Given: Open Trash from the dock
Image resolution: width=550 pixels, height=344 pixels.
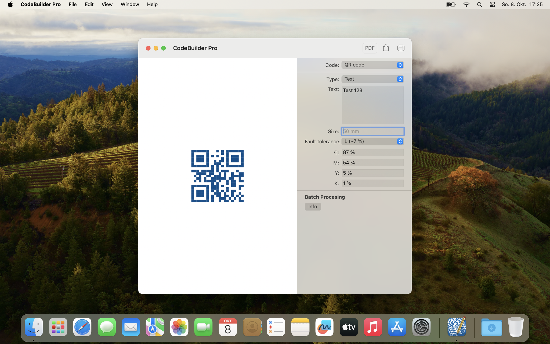Looking at the screenshot, I should pyautogui.click(x=516, y=327).
